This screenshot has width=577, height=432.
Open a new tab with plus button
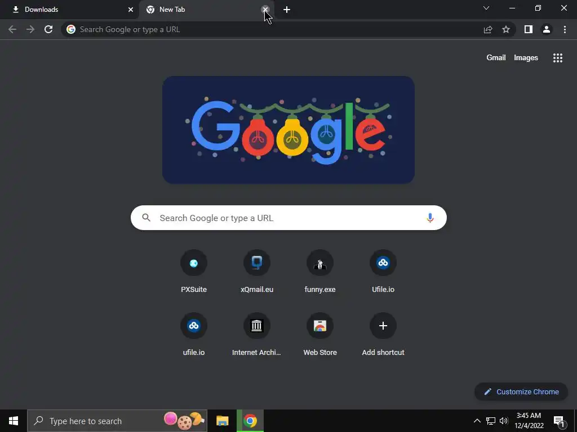[287, 10]
